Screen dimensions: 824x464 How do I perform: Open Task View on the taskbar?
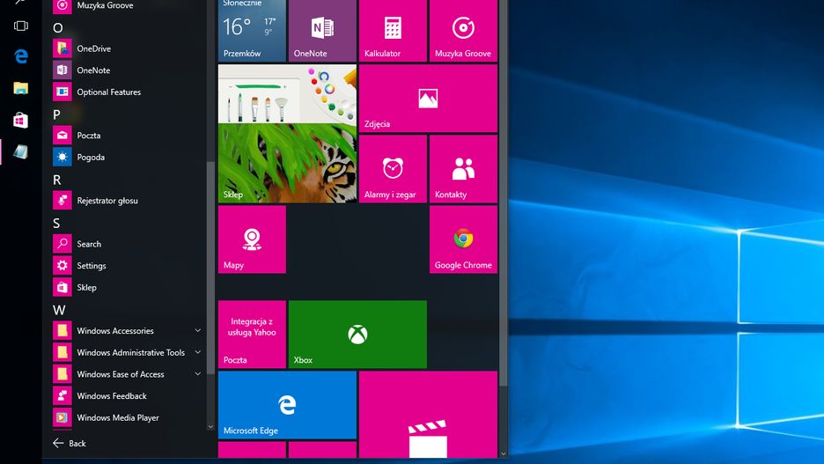click(21, 26)
